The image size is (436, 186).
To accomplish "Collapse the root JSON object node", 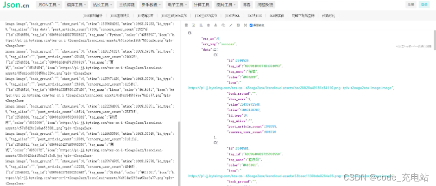I will [190, 33].
